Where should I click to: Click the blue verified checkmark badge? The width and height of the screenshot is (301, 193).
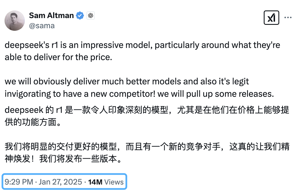(x=80, y=16)
